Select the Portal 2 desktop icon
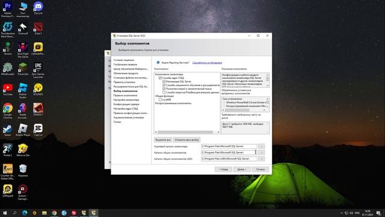 coord(8,150)
